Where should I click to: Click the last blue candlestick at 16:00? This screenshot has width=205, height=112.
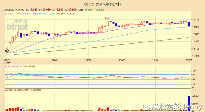[189, 24]
